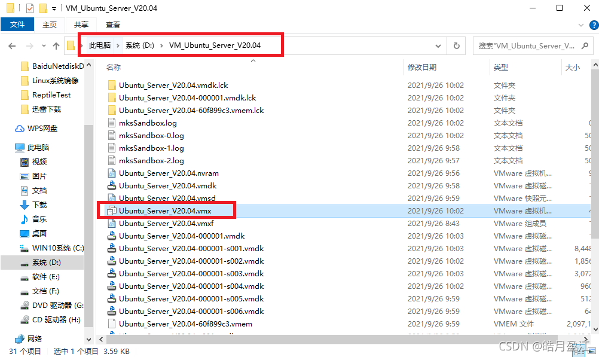Click the navigation pane vertical scrollbar
The width and height of the screenshot is (599, 357).
pyautogui.click(x=88, y=225)
